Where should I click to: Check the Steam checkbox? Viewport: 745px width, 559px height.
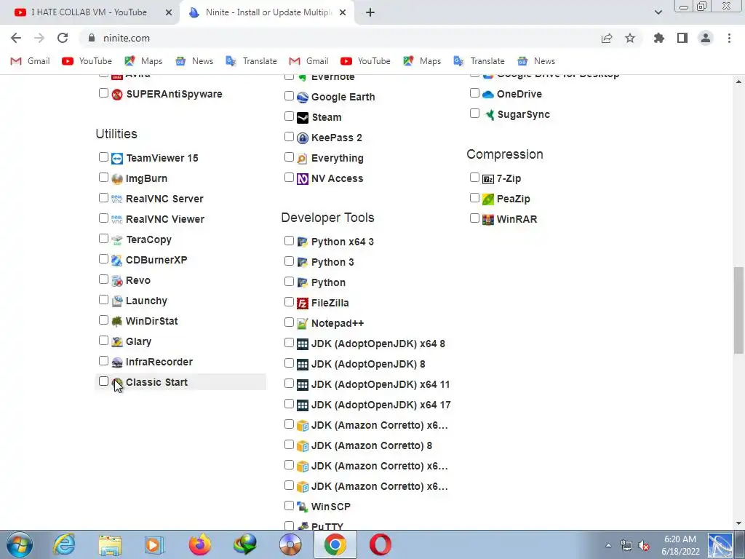pos(289,116)
